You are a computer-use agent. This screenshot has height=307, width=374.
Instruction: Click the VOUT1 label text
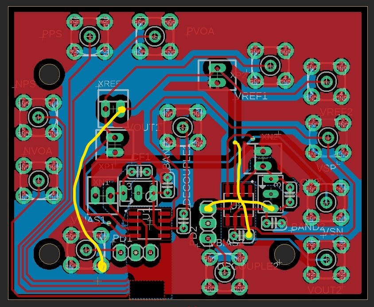pyautogui.click(x=144, y=127)
